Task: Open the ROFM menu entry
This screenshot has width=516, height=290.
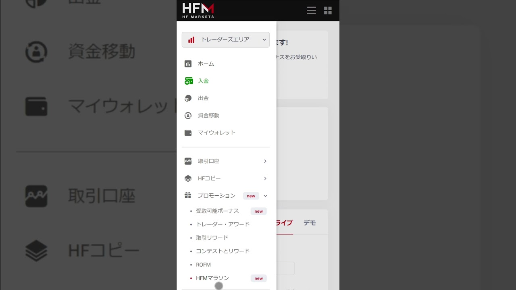Action: coord(203,265)
